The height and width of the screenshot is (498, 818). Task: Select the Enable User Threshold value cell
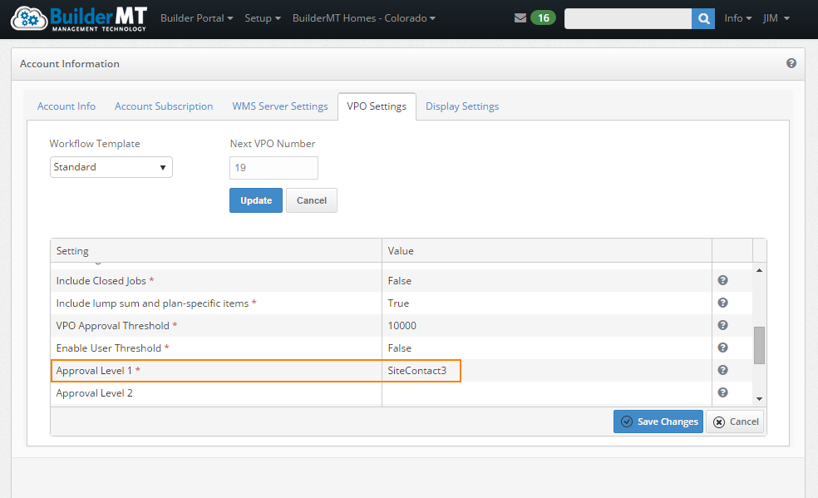546,348
